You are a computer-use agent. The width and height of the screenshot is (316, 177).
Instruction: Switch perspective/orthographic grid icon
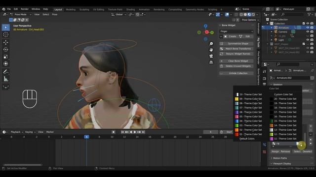(x=211, y=62)
